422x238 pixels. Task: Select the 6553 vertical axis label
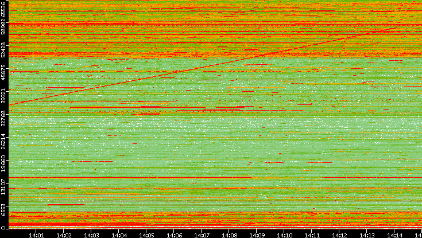coord(3,210)
